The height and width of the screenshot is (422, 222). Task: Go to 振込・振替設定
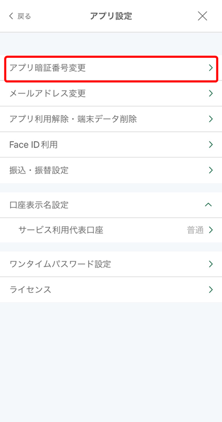111,170
